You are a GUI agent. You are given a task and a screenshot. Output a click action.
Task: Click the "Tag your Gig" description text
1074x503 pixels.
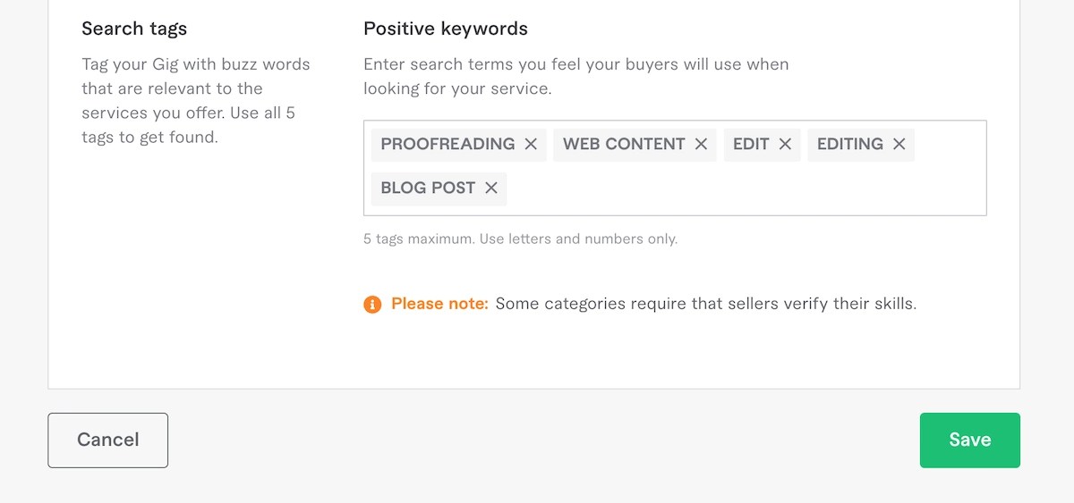pos(195,101)
